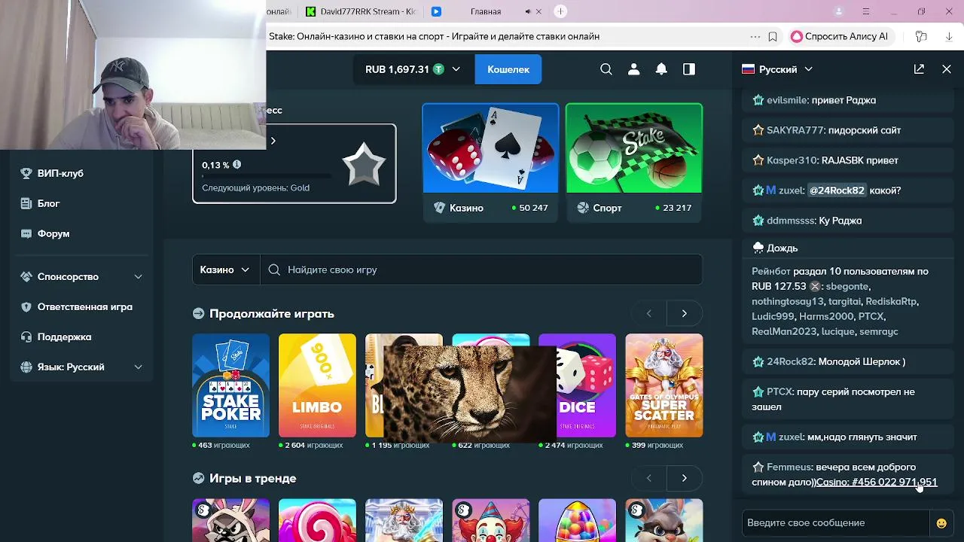Click the Спросить Алису AI button
This screenshot has height=542, width=964.
pyautogui.click(x=840, y=36)
